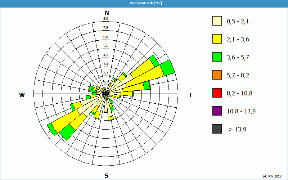Select the W compass direction label

point(22,95)
